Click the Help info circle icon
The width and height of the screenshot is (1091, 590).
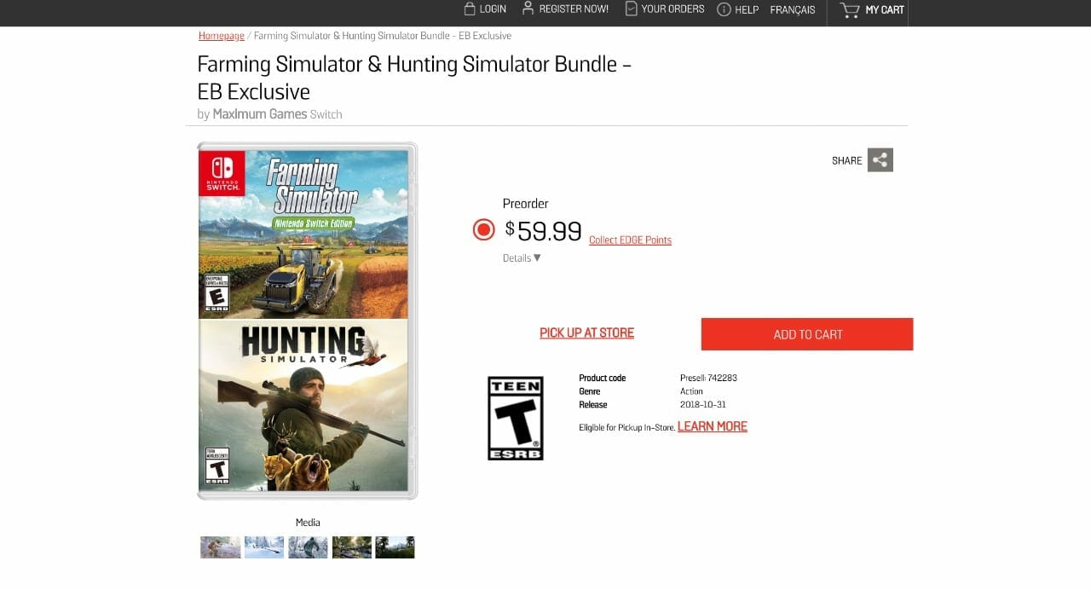click(724, 9)
